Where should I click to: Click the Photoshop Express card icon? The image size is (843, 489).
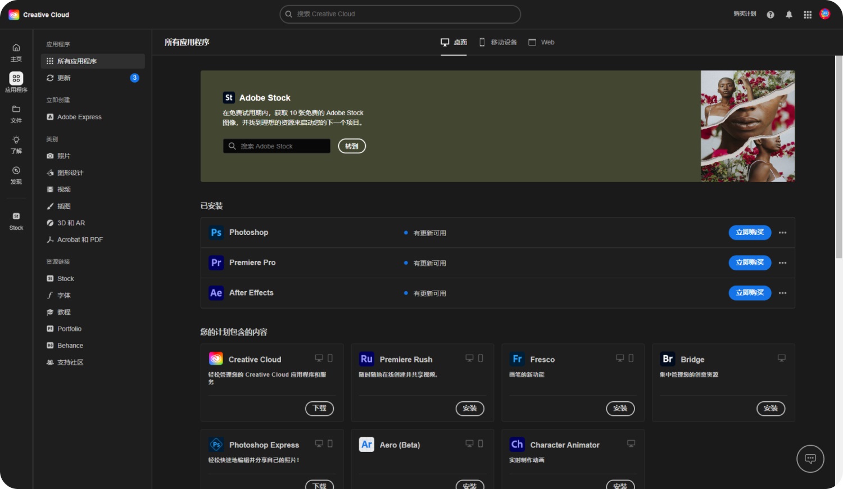pos(216,445)
